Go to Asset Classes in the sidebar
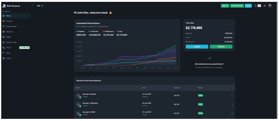This screenshot has width=279, height=121. 16,26
